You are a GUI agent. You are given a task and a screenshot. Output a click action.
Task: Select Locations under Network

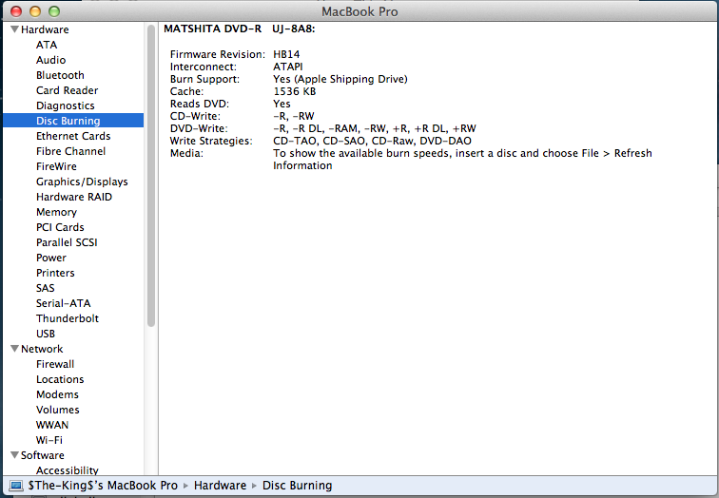(x=60, y=379)
